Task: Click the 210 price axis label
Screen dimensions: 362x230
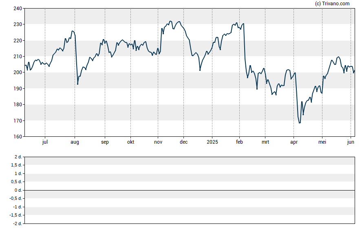Action: (18, 57)
